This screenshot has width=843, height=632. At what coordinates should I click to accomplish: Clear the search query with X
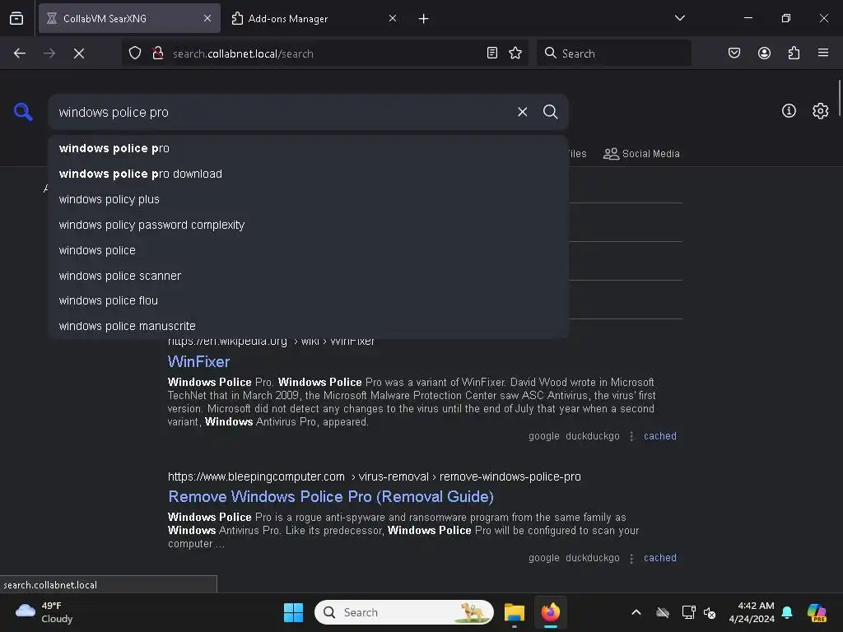522,112
